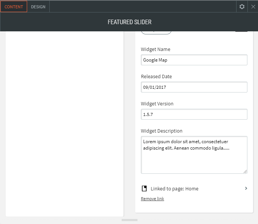258x224 pixels.
Task: Switch to the Content tab
Action: [14, 6]
